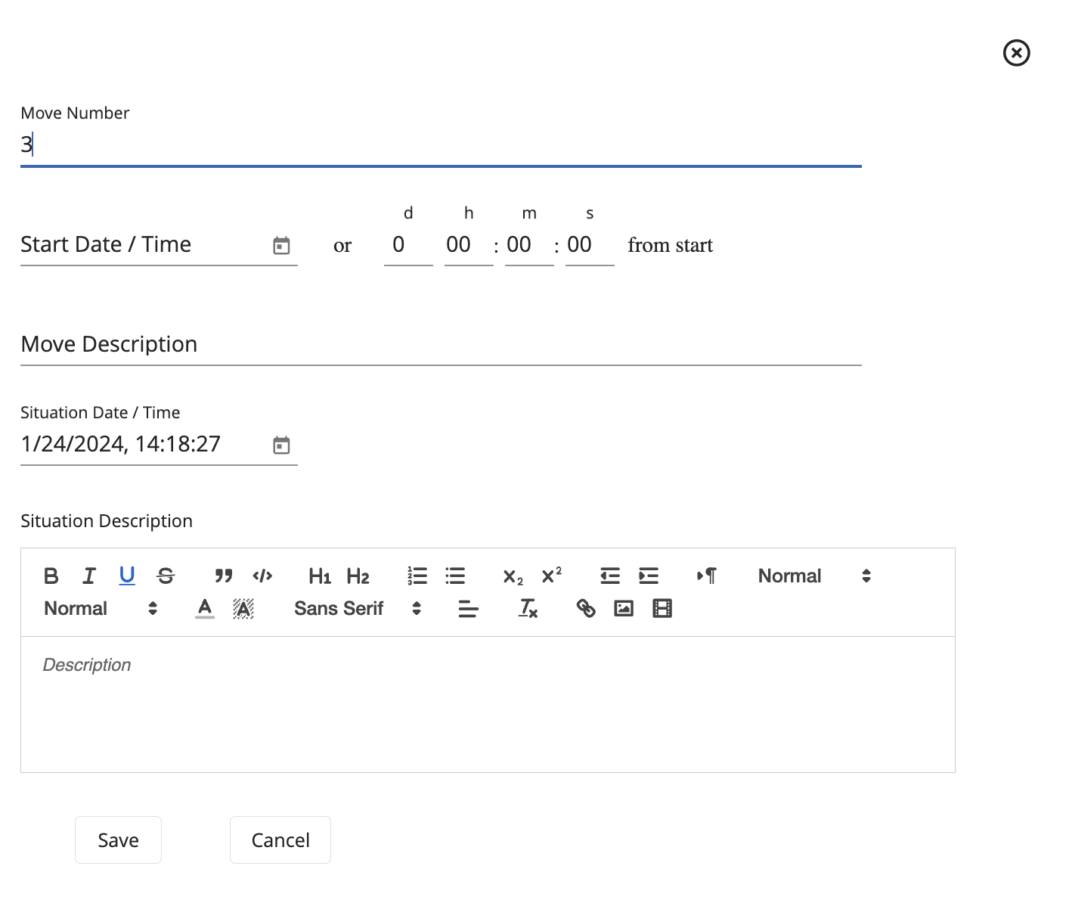Toggle underline formatting
1069x897 pixels.
pyautogui.click(x=127, y=576)
